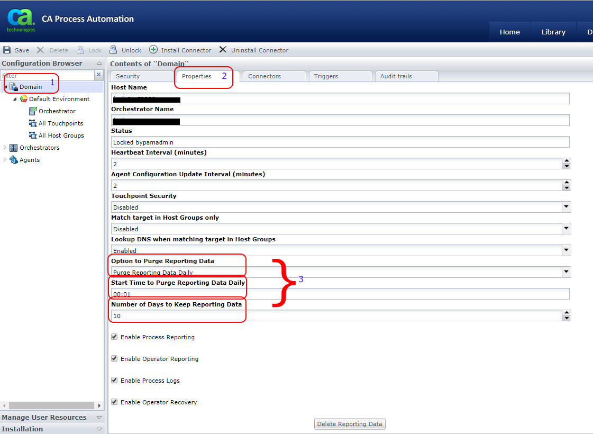The image size is (593, 434).
Task: Switch to the Connectors tab
Action: tap(274, 76)
